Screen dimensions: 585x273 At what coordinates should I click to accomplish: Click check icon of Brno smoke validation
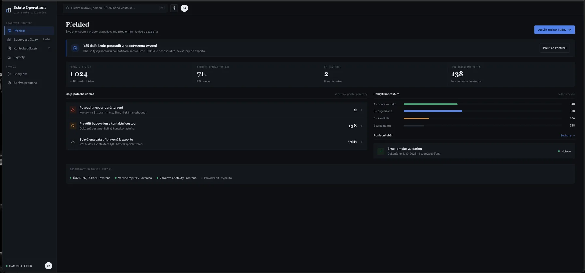click(x=381, y=151)
